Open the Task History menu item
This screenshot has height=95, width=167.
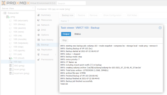(47, 40)
